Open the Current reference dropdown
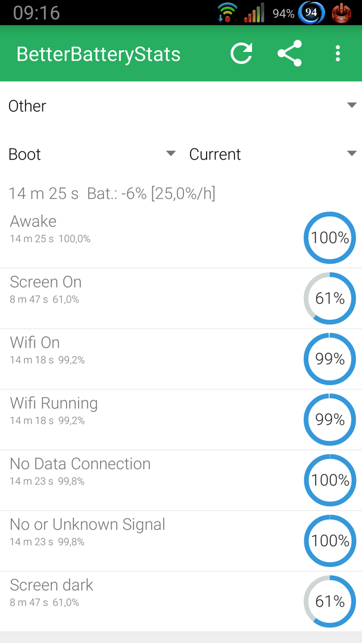The image size is (362, 643). 273,154
